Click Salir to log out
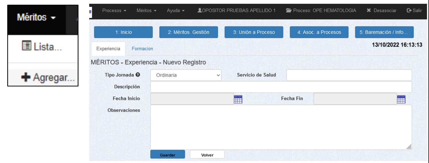429x163 pixels. [414, 10]
